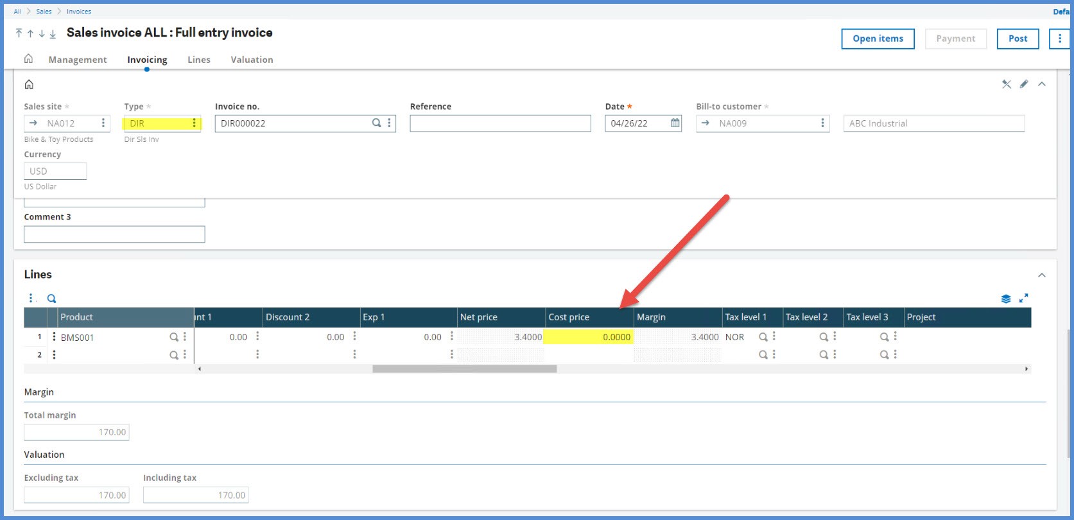1074x520 pixels.
Task: Open the Management tab
Action: [78, 60]
